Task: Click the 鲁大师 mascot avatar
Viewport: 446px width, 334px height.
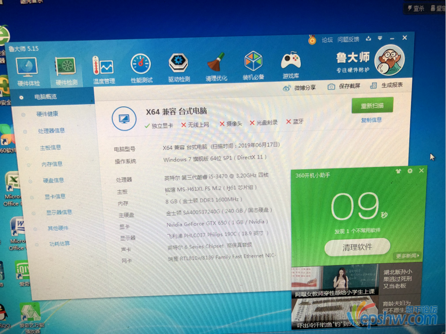Action: 389,60
